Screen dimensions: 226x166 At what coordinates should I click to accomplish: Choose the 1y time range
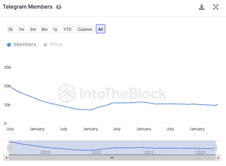pyautogui.click(x=55, y=29)
